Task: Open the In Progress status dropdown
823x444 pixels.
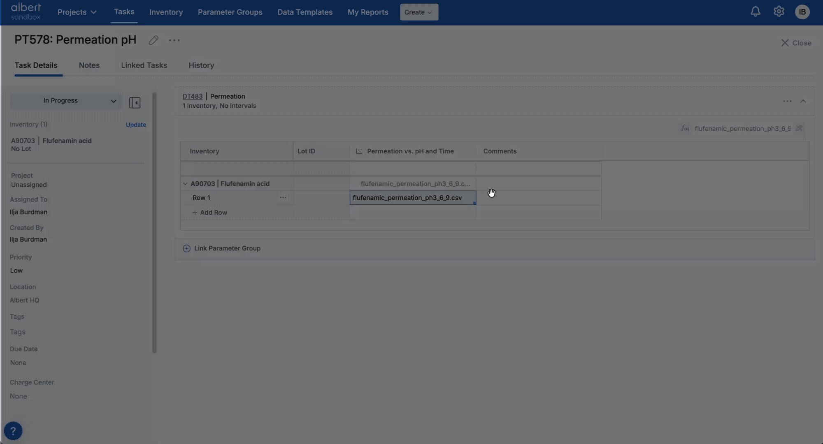Action: 66,101
